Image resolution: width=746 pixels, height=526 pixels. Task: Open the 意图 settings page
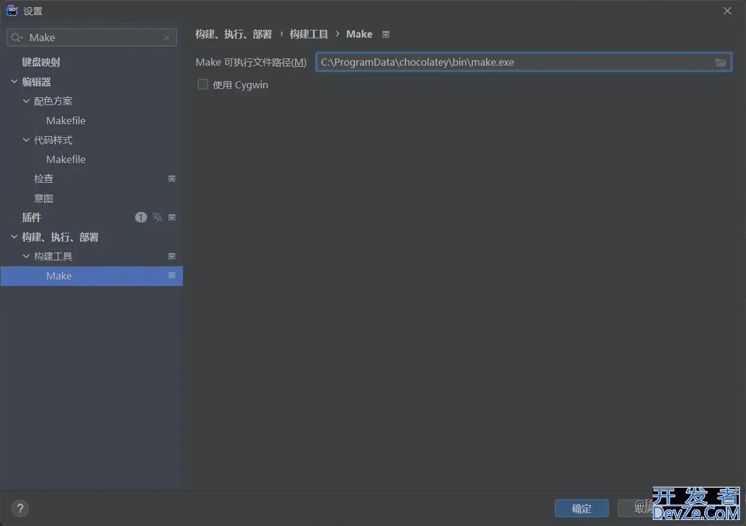(x=44, y=198)
